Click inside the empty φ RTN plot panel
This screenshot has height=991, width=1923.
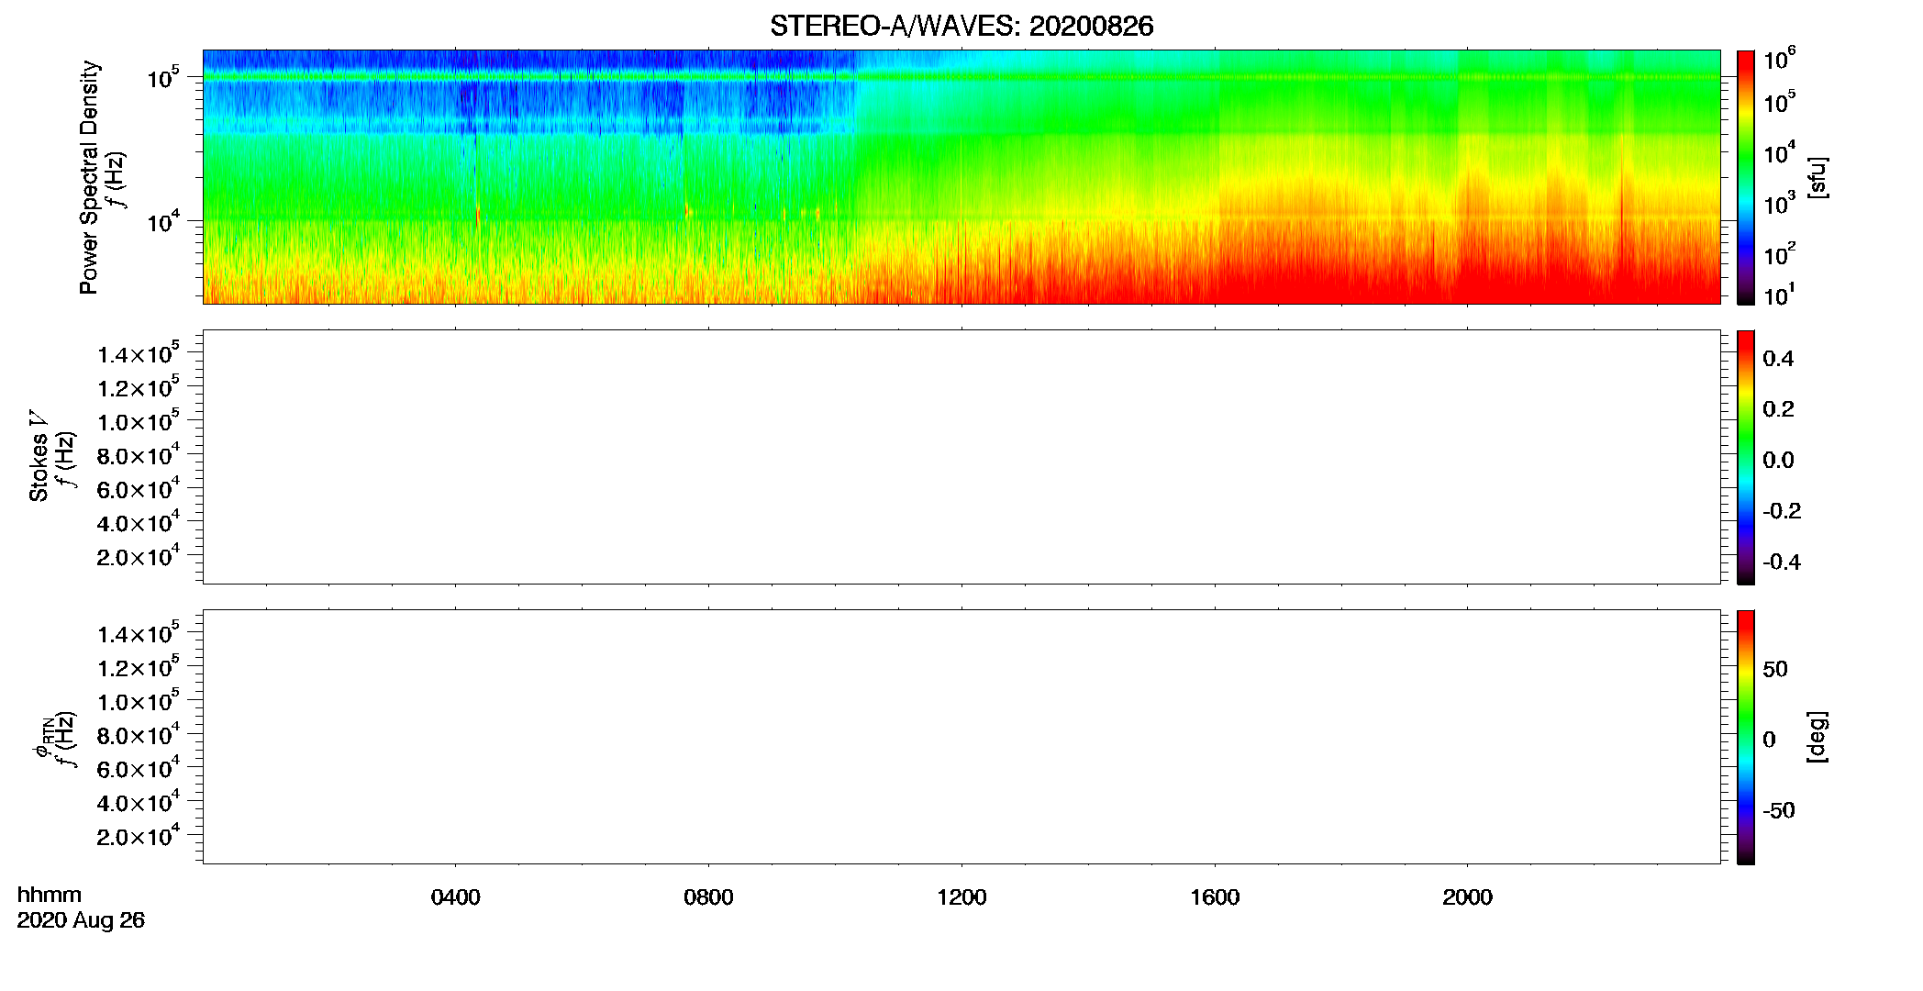pyautogui.click(x=961, y=737)
